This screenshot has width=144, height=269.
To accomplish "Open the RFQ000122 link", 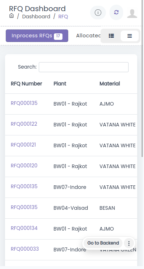I will click(x=24, y=124).
